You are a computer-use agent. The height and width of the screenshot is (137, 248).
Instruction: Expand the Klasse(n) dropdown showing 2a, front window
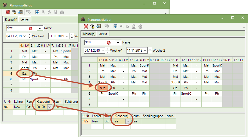click(128, 121)
